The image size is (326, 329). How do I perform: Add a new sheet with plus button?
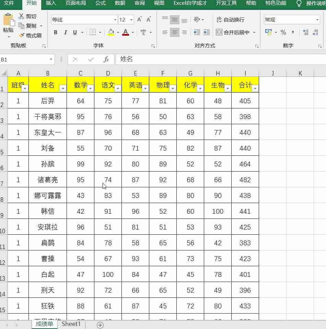point(100,325)
